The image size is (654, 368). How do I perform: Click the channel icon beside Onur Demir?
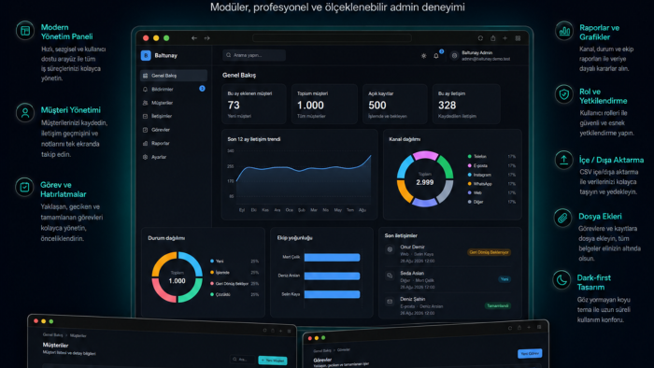pos(390,249)
